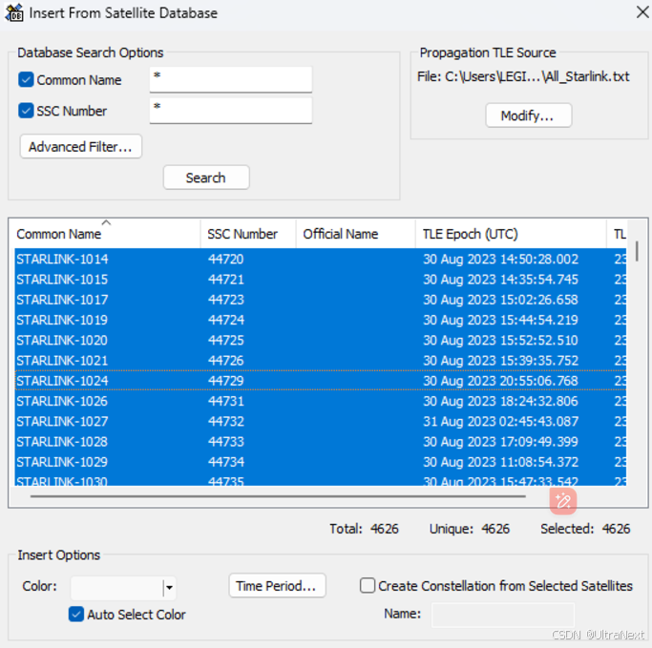This screenshot has width=652, height=648.
Task: Click the satellite database title bar icon
Action: [x=13, y=12]
